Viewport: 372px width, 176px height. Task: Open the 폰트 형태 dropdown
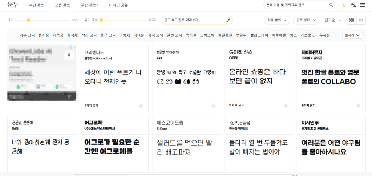tap(306, 20)
